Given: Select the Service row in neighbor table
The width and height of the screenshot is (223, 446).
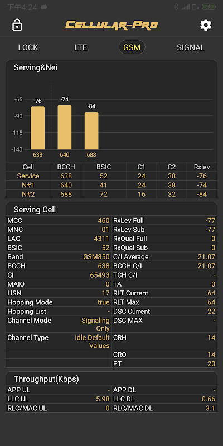Looking at the screenshot, I should [x=111, y=176].
